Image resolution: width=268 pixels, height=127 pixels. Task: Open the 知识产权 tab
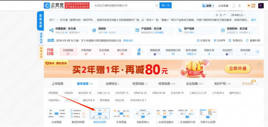(x=222, y=84)
